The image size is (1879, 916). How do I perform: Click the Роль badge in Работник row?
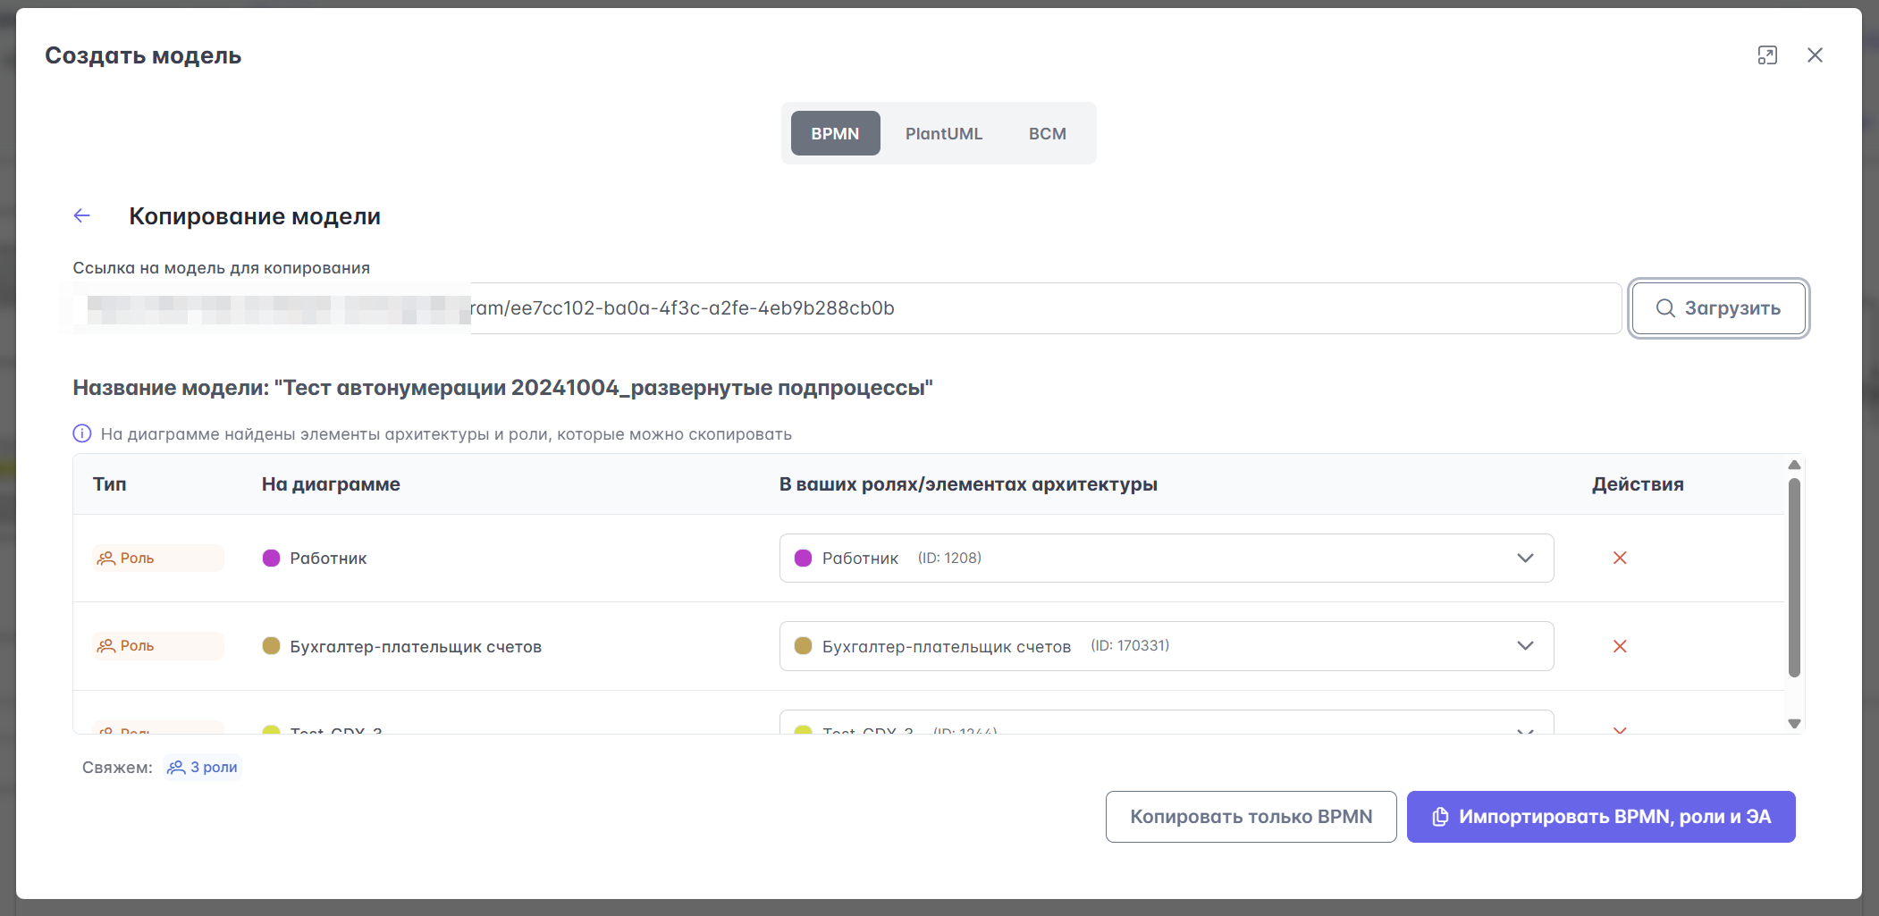click(158, 558)
